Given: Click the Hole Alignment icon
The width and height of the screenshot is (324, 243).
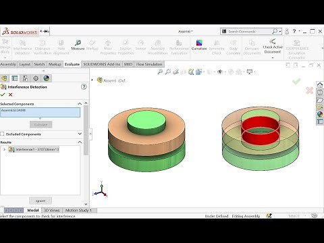Looking at the screenshot, I should click(61, 43).
